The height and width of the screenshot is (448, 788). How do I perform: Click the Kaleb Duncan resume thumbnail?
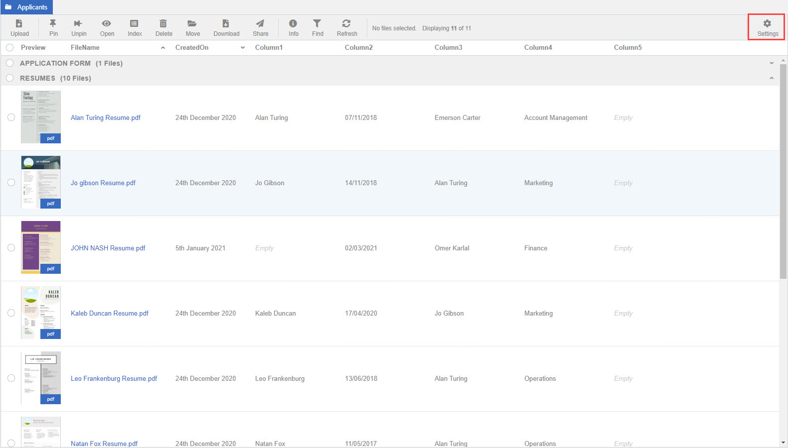pos(41,313)
